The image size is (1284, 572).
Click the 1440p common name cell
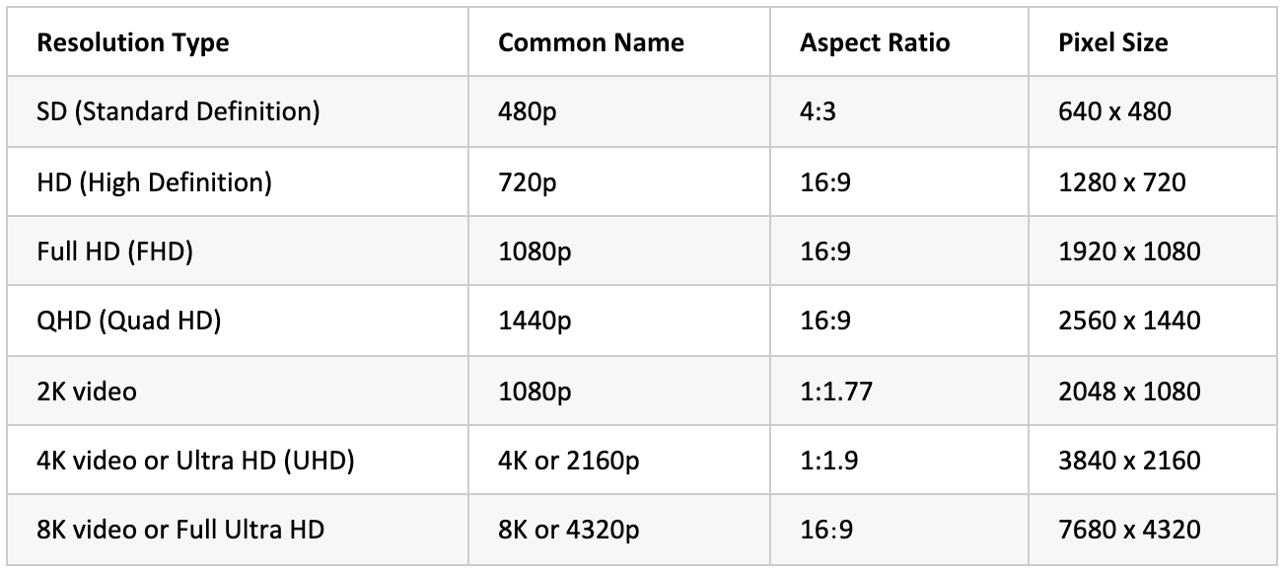tap(535, 322)
